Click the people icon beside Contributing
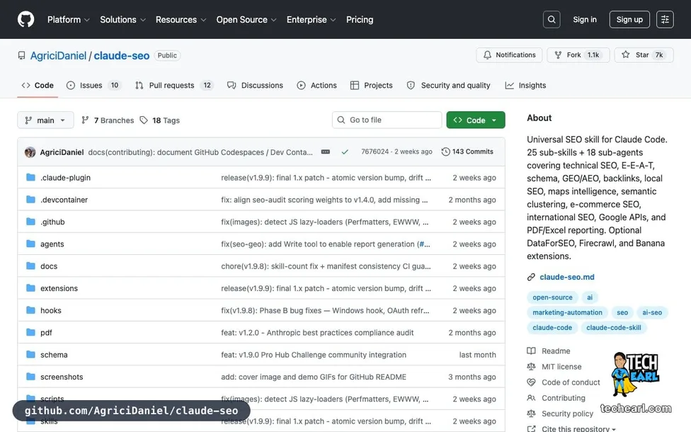 (531, 397)
